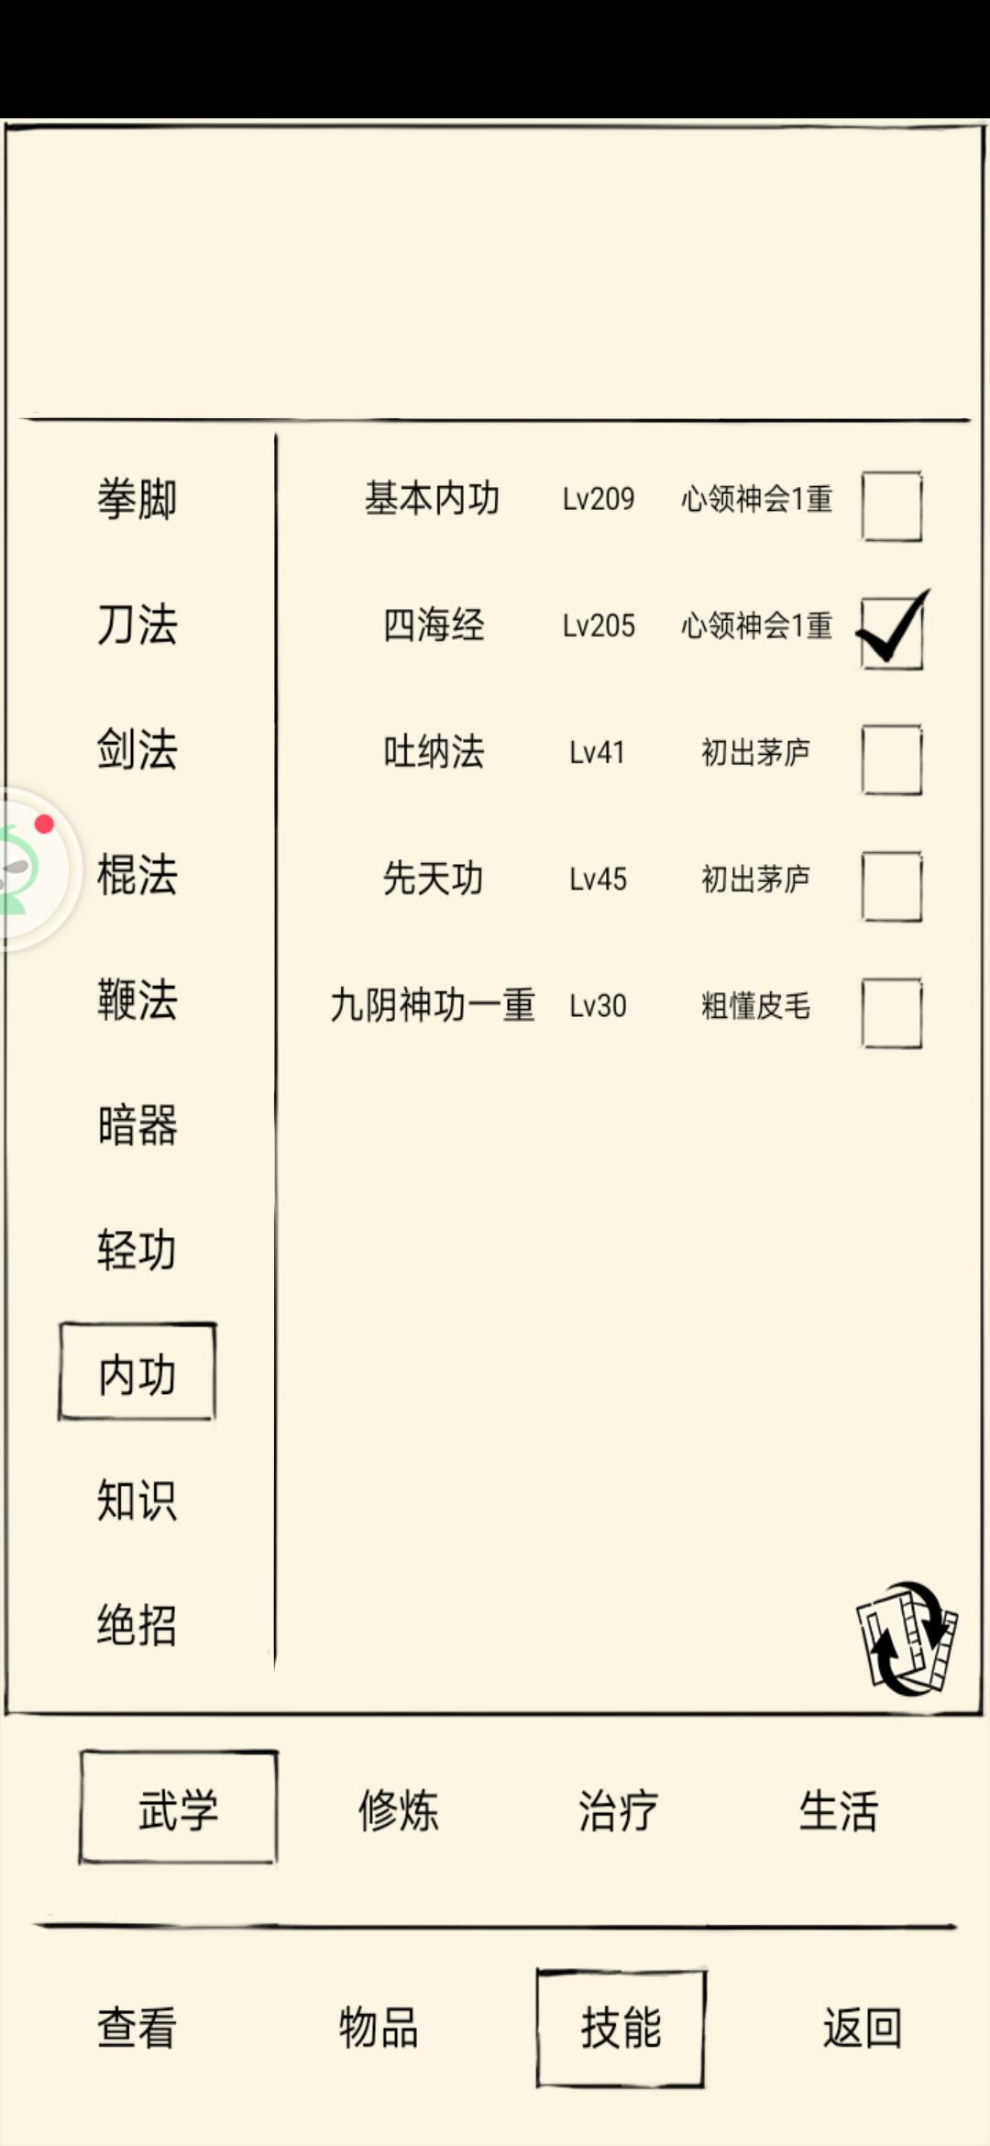This screenshot has height=2146, width=990.
Task: Open the 治疗 tab
Action: (619, 1810)
